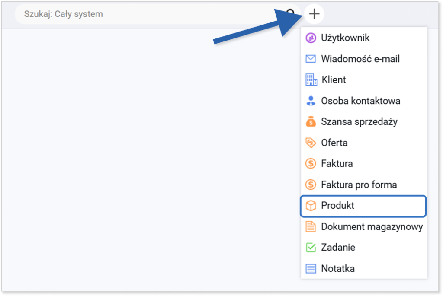Click the blue note icon beside Notatka
The height and width of the screenshot is (296, 443).
(x=311, y=269)
